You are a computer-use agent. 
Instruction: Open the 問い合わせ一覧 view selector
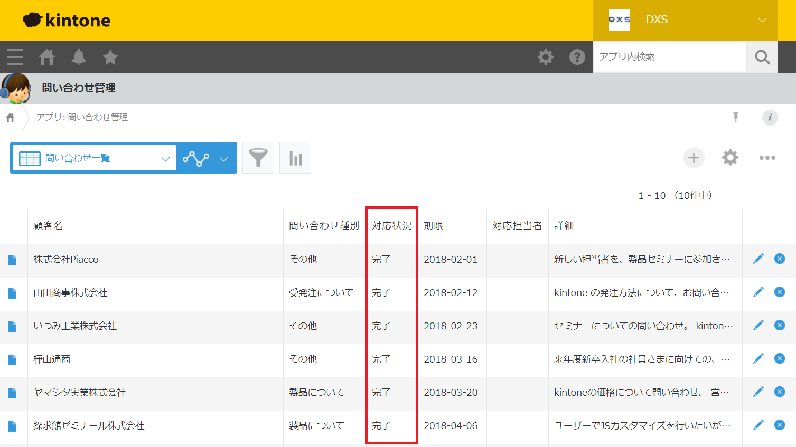[x=95, y=158]
